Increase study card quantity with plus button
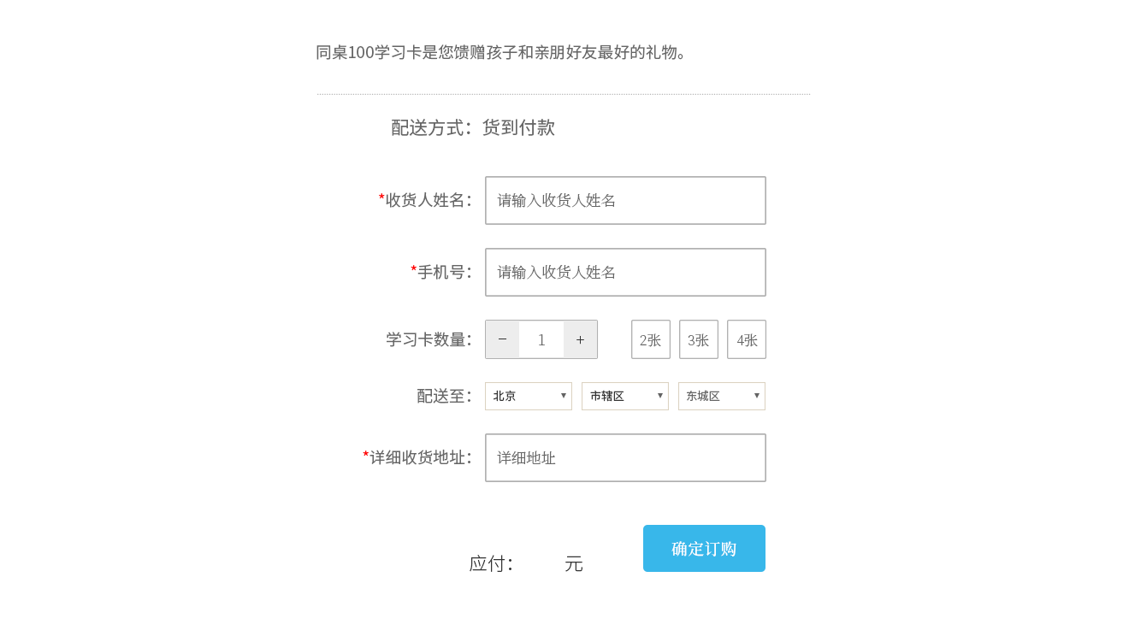The width and height of the screenshot is (1129, 636). pos(580,339)
